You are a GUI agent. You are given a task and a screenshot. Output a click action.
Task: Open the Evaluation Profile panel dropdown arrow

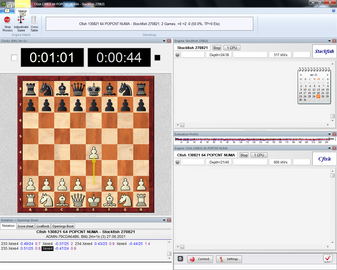tap(329, 134)
